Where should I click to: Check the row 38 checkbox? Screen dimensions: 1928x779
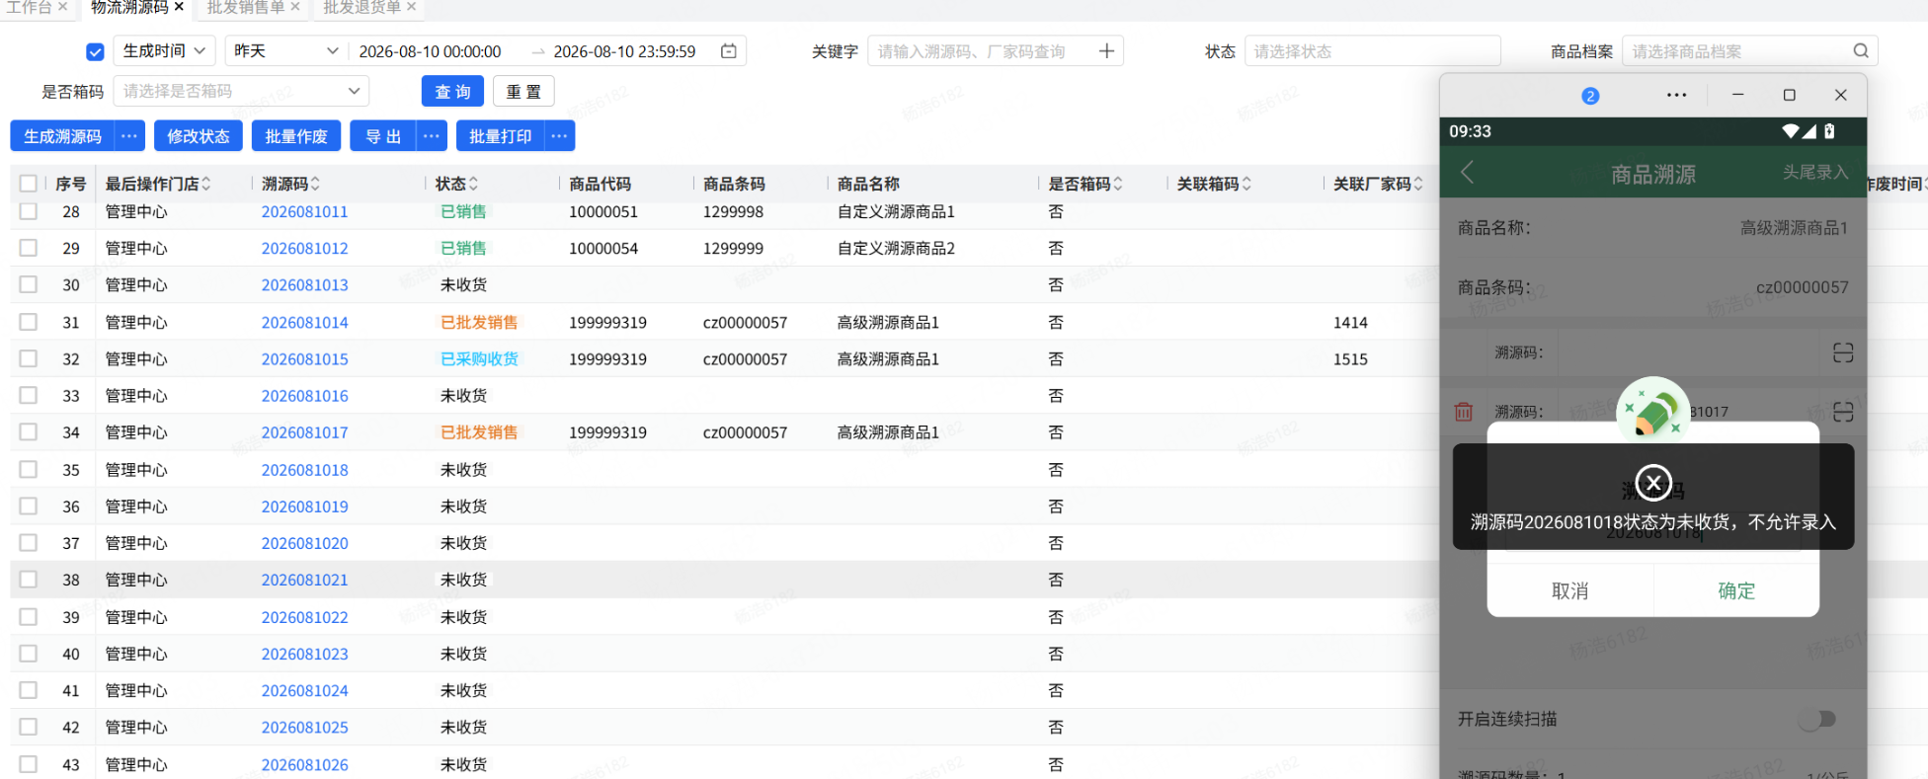[x=29, y=580]
